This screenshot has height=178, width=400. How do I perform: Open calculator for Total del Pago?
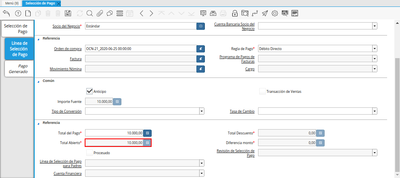click(x=148, y=133)
